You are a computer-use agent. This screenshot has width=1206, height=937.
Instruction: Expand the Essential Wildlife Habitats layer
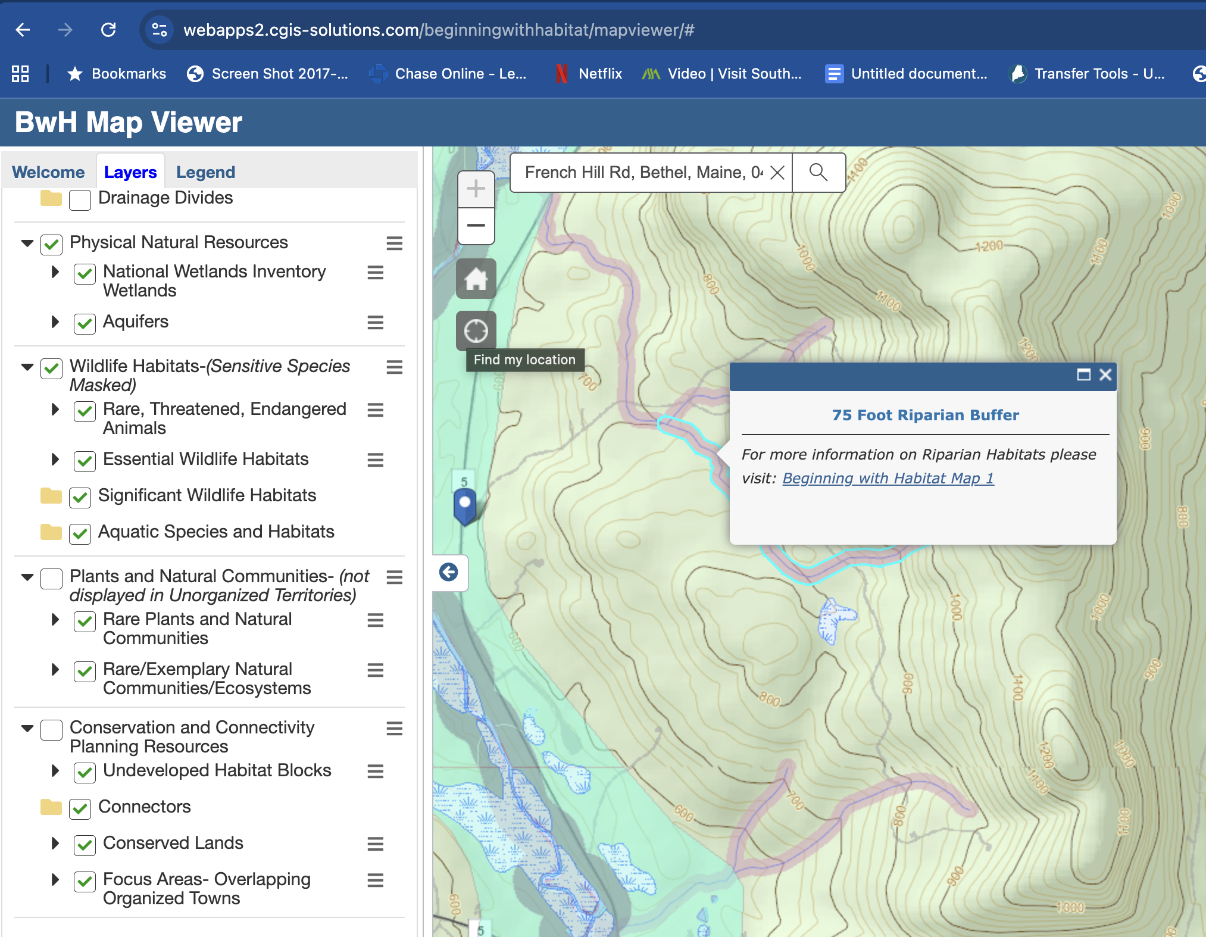coord(55,459)
